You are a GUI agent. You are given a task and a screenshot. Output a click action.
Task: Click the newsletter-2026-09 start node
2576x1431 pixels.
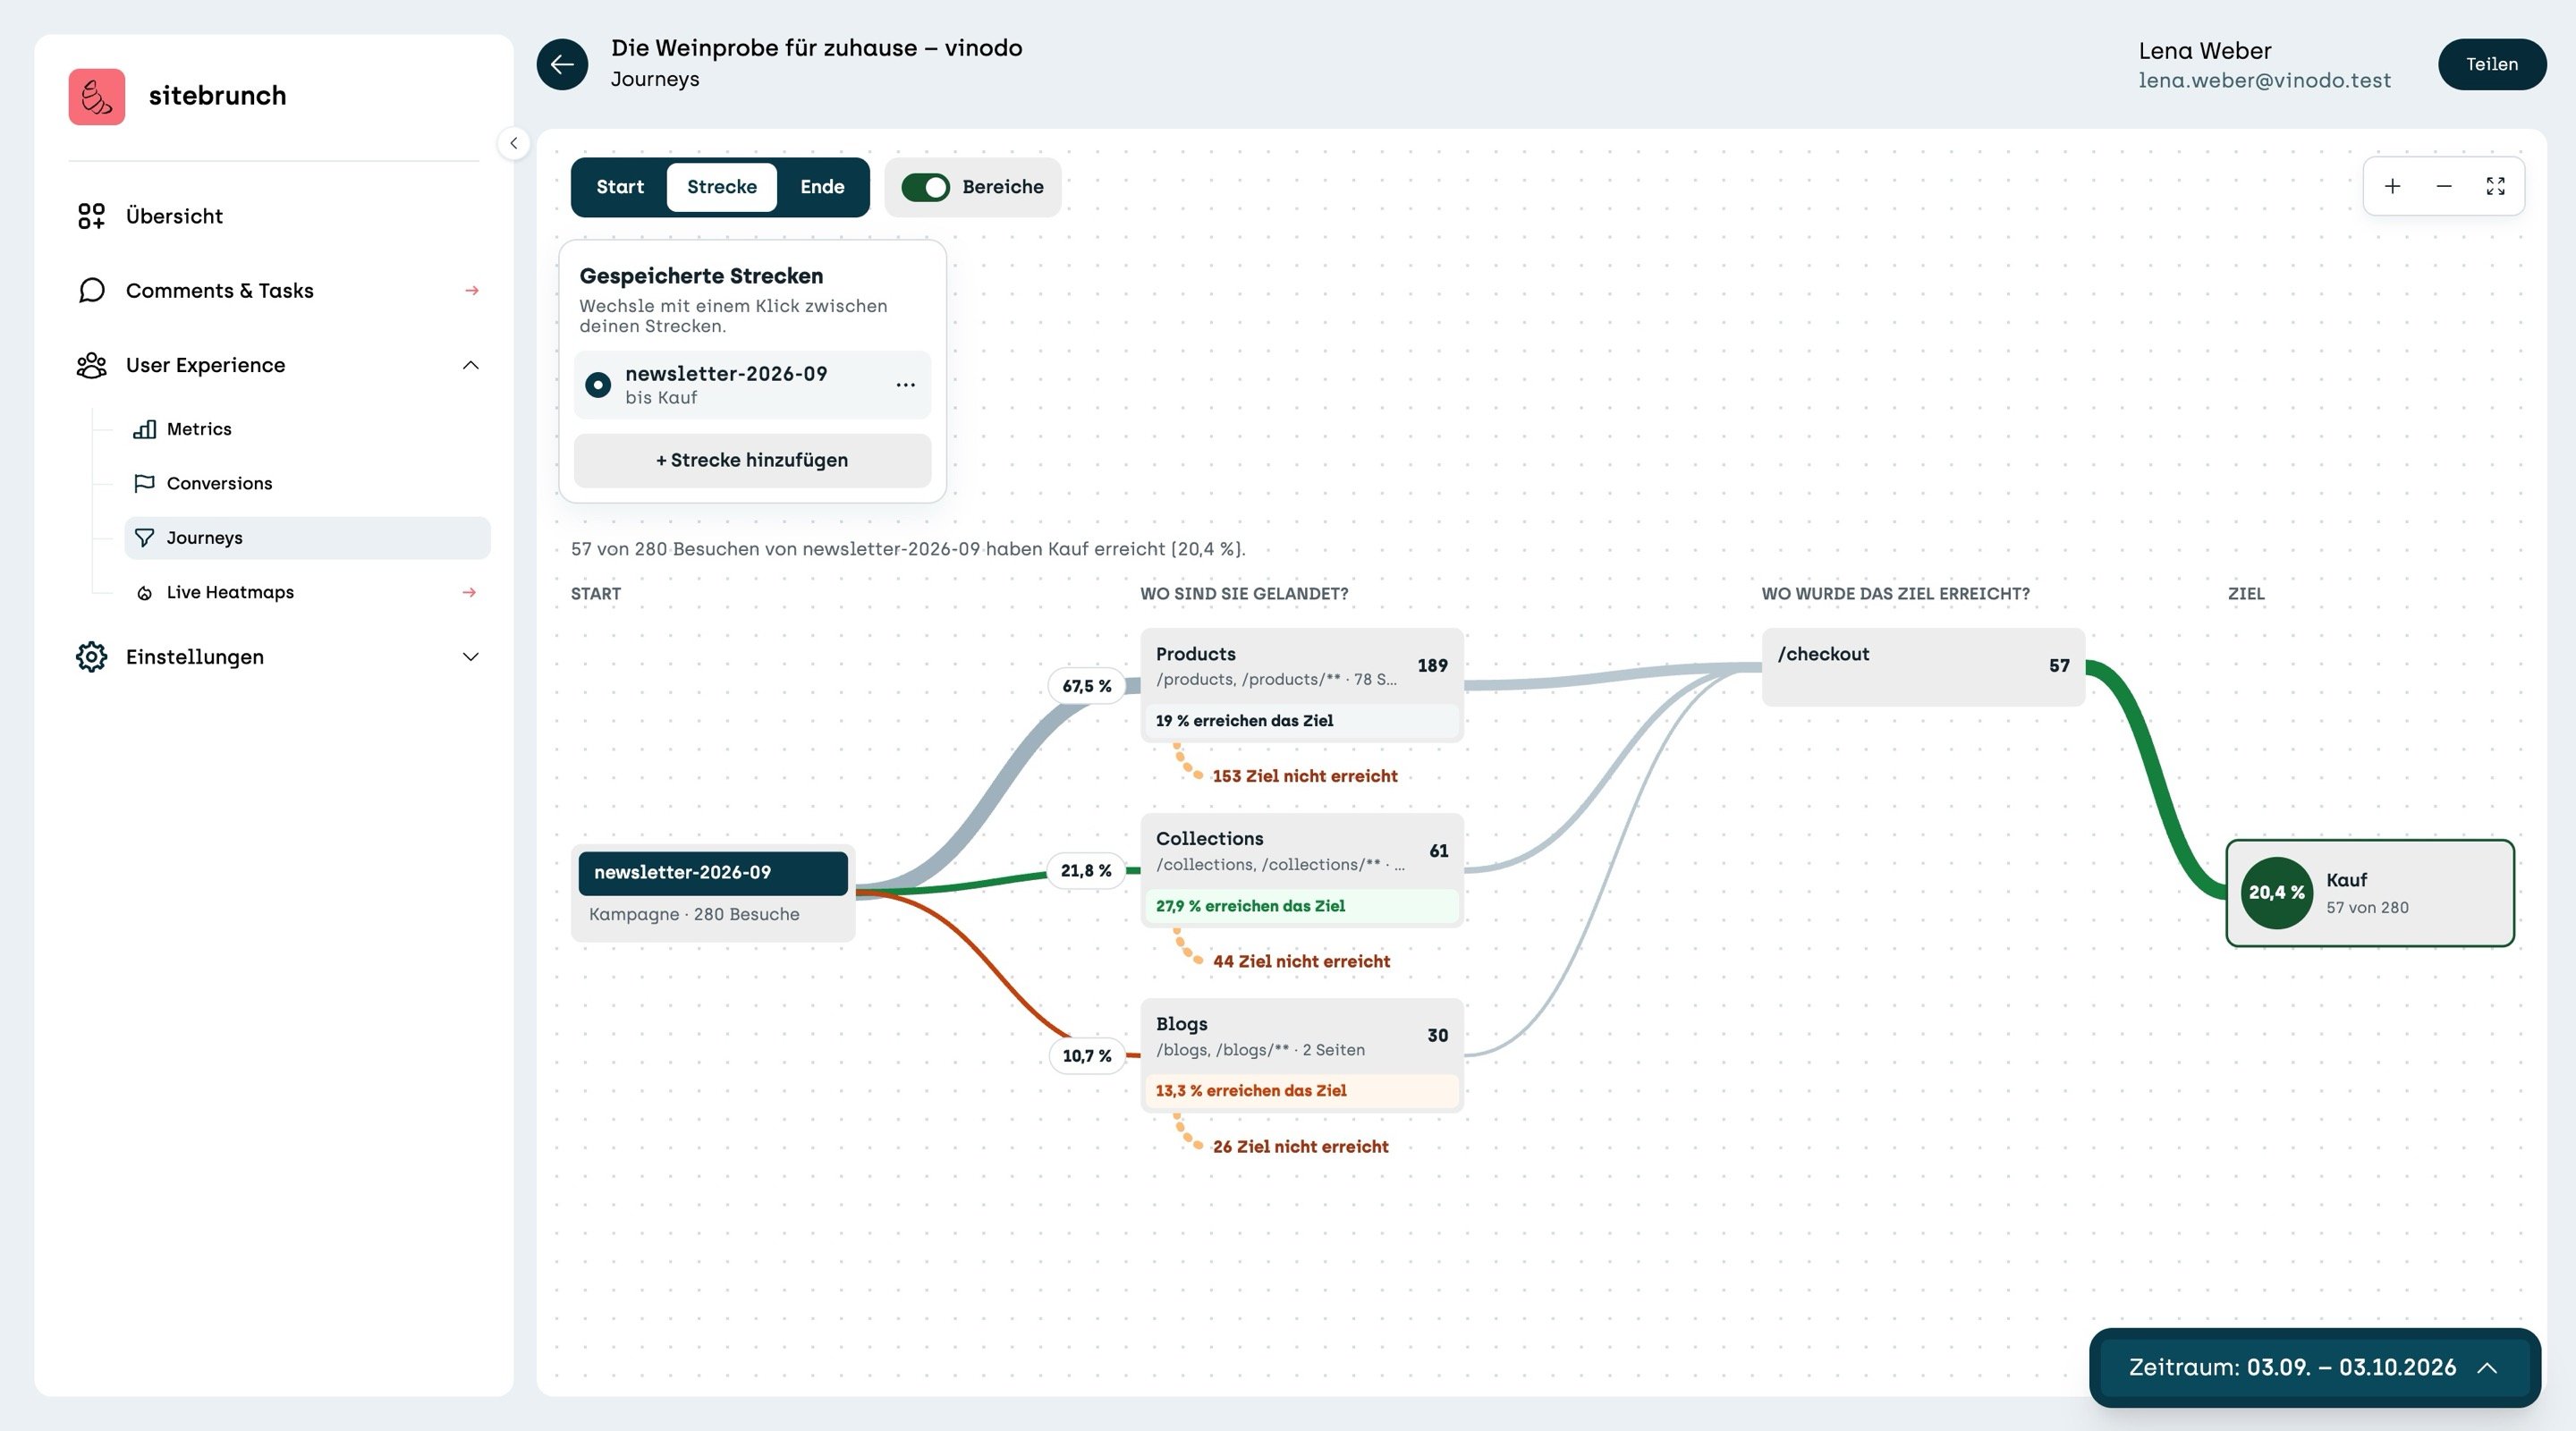[713, 893]
